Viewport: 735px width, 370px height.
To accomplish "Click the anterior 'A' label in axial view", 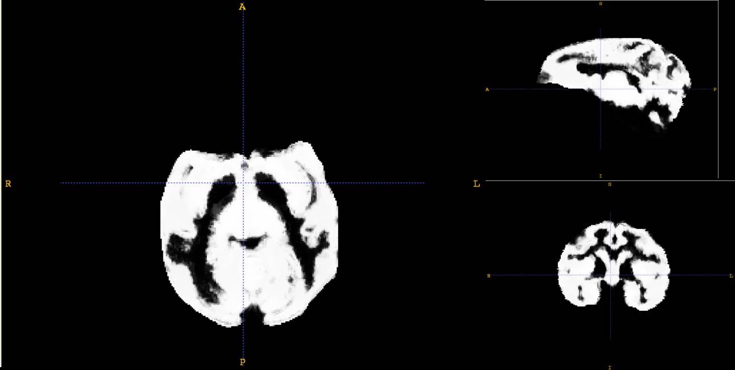I will coord(242,7).
